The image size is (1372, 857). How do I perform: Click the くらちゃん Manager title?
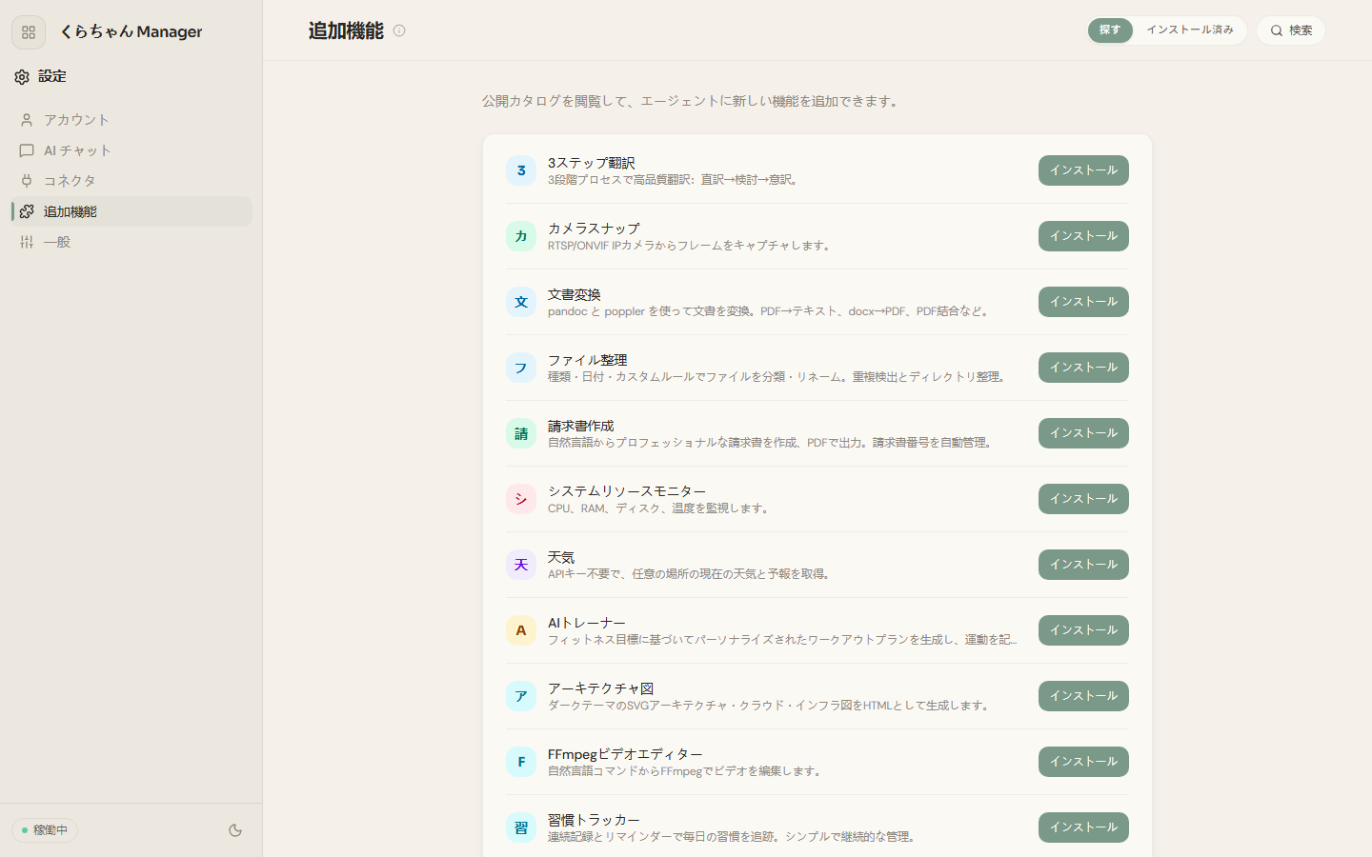tap(131, 31)
